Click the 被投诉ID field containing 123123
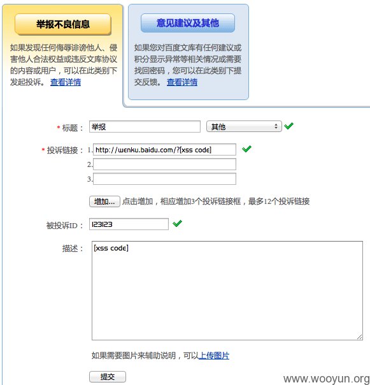Viewport: 370px width, 385px height. (129, 224)
